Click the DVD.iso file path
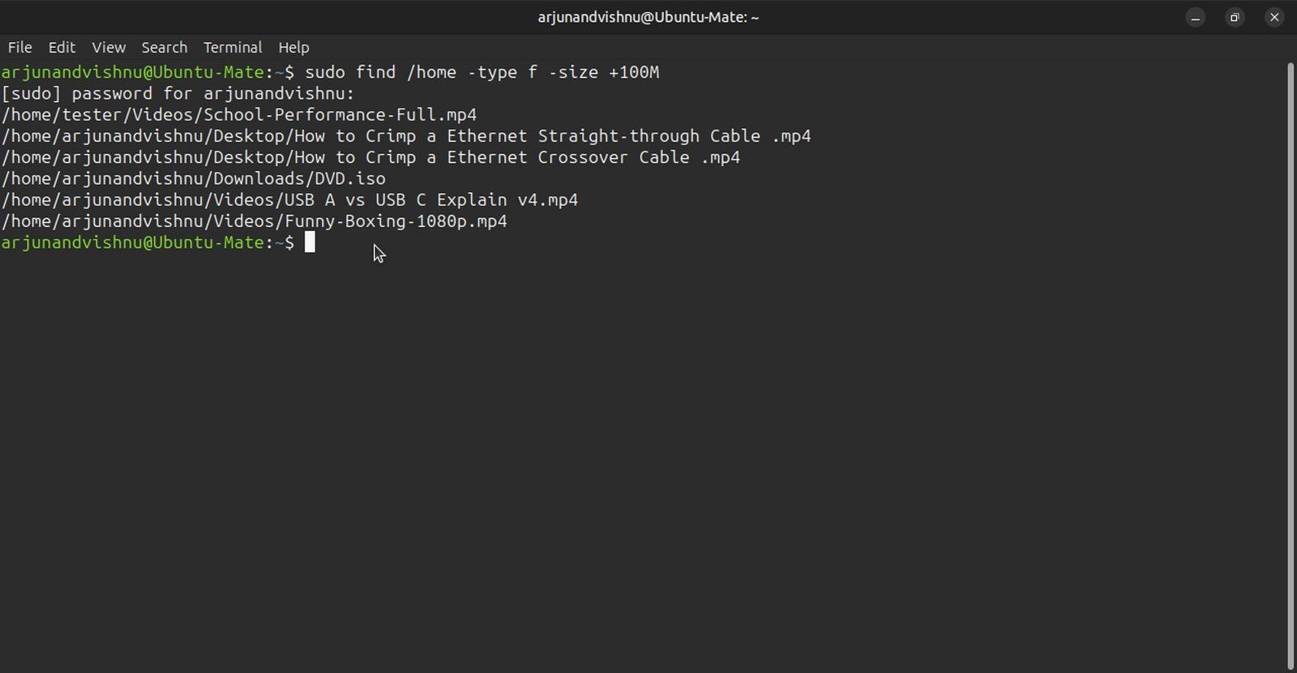Image resolution: width=1297 pixels, height=673 pixels. pyautogui.click(x=194, y=178)
